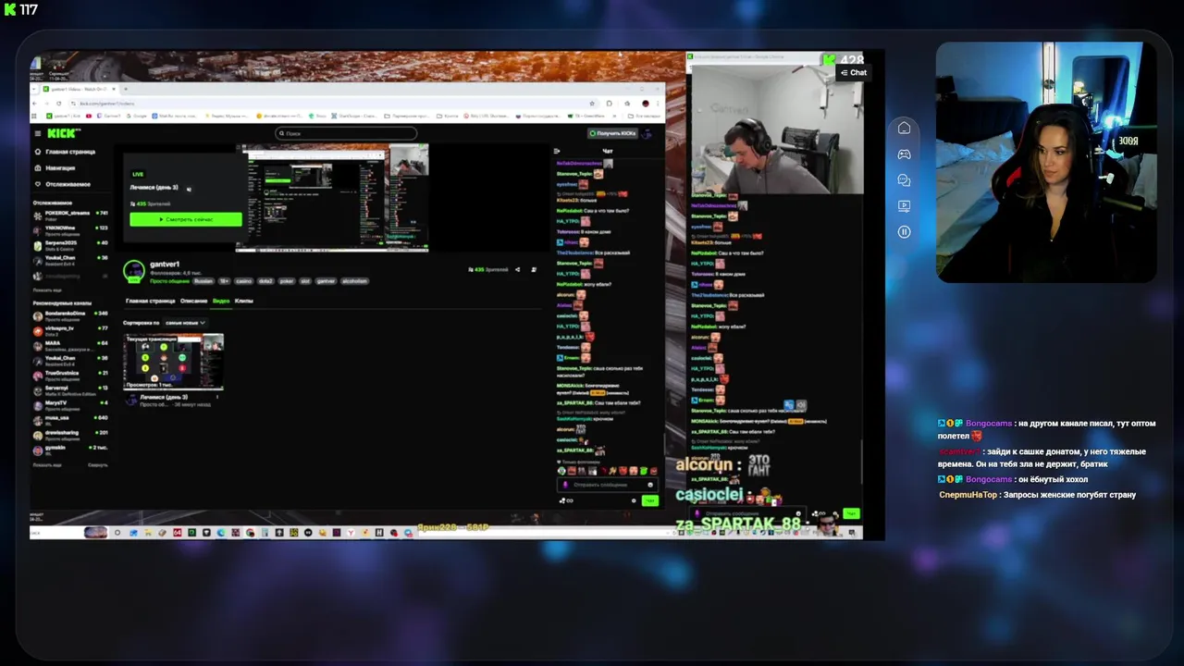Open Навигация in the Kick sidebar
Viewport: 1184px width, 666px height.
point(55,168)
